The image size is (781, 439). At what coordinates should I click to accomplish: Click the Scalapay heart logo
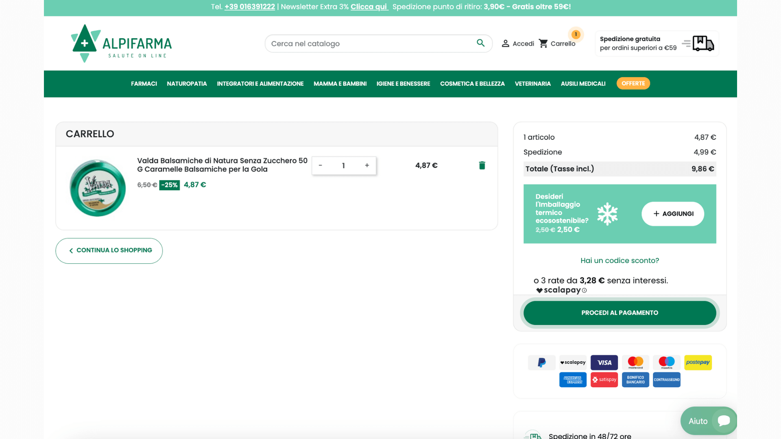(539, 290)
